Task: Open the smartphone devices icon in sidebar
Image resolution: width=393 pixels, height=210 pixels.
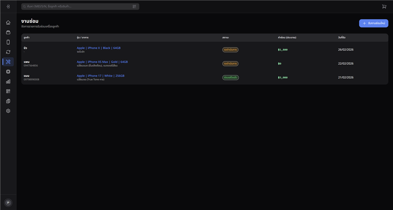Action: [x=8, y=42]
